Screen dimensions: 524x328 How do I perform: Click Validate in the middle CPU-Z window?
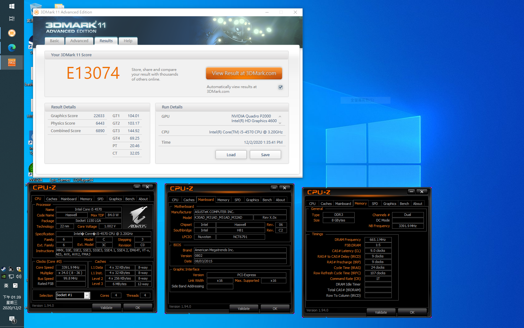point(244,309)
